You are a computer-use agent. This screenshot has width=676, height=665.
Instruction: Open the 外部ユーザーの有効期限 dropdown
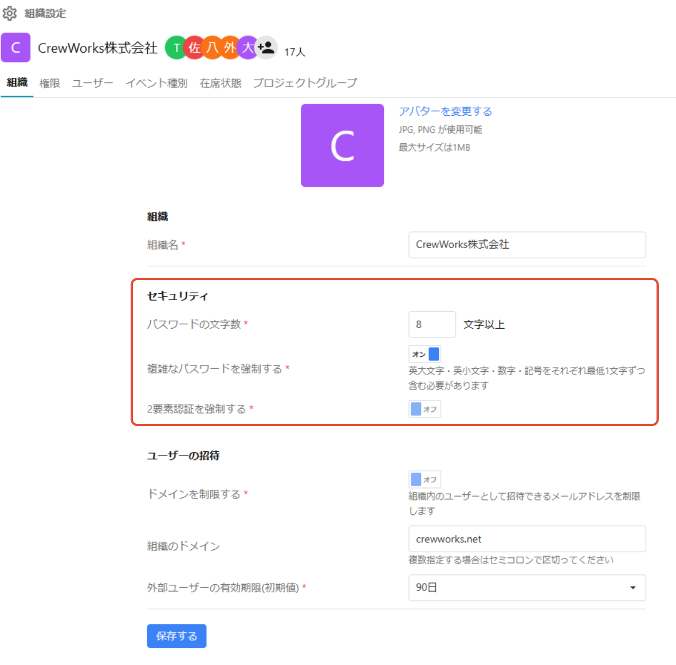[527, 588]
